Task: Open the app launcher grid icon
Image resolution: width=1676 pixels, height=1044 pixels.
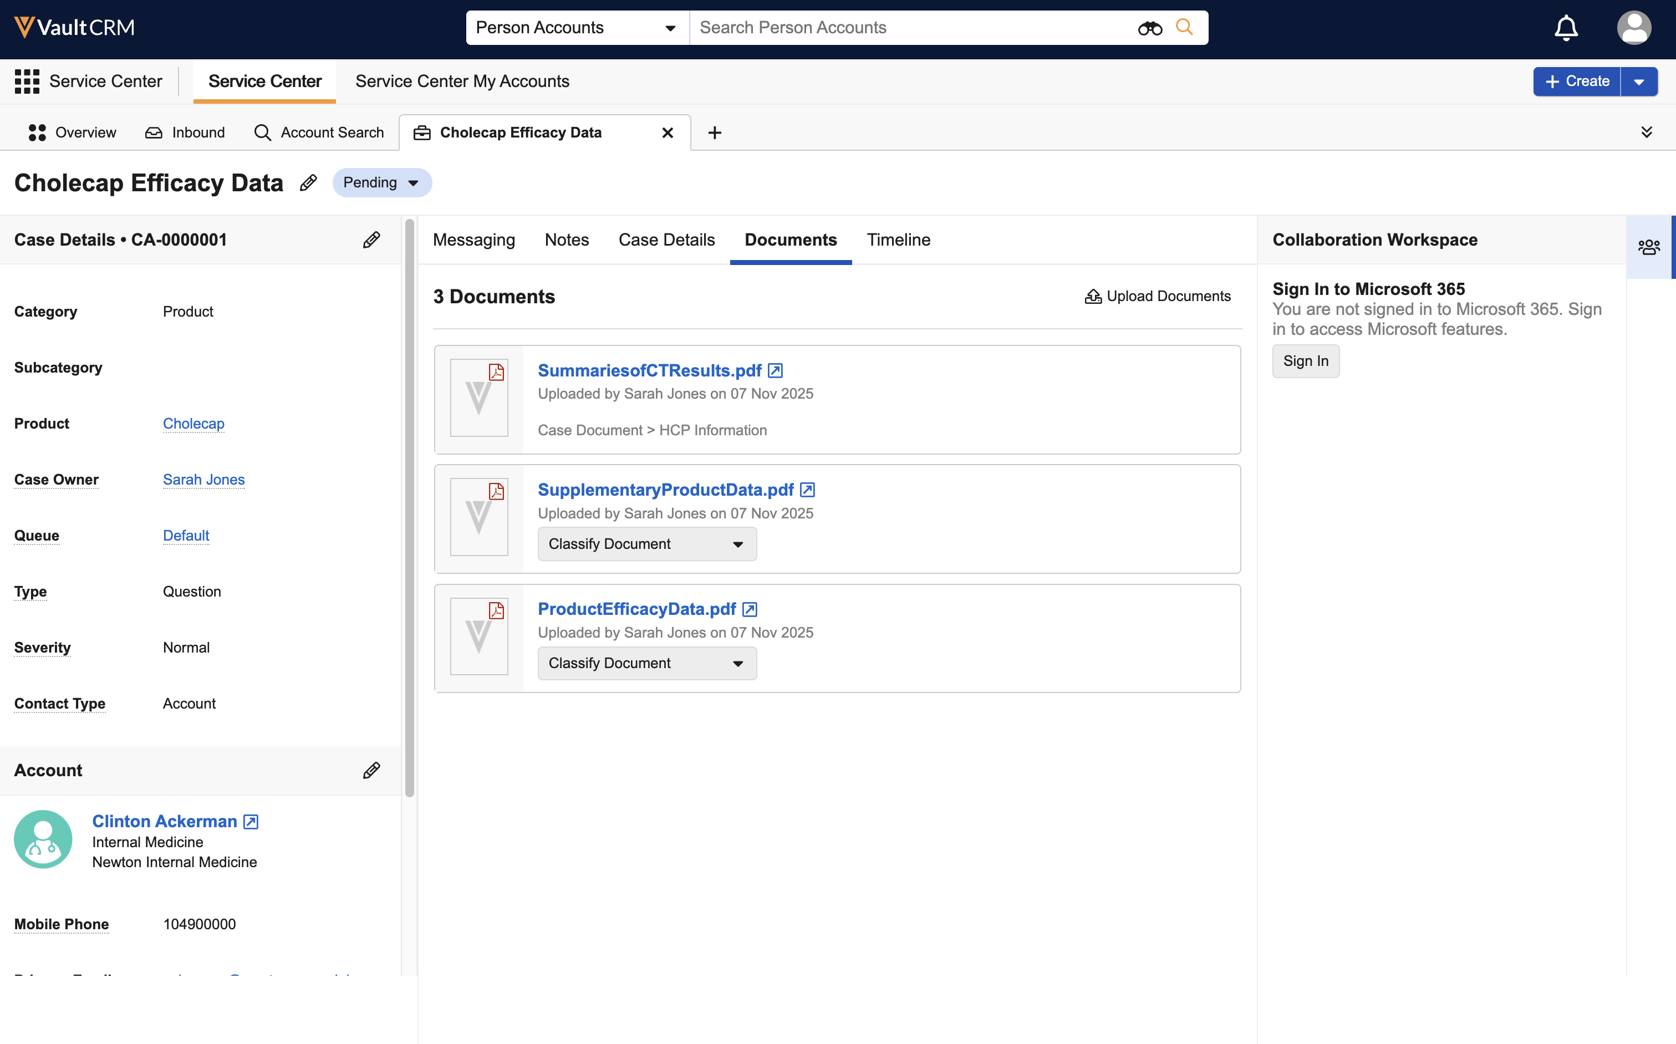Action: click(x=27, y=82)
